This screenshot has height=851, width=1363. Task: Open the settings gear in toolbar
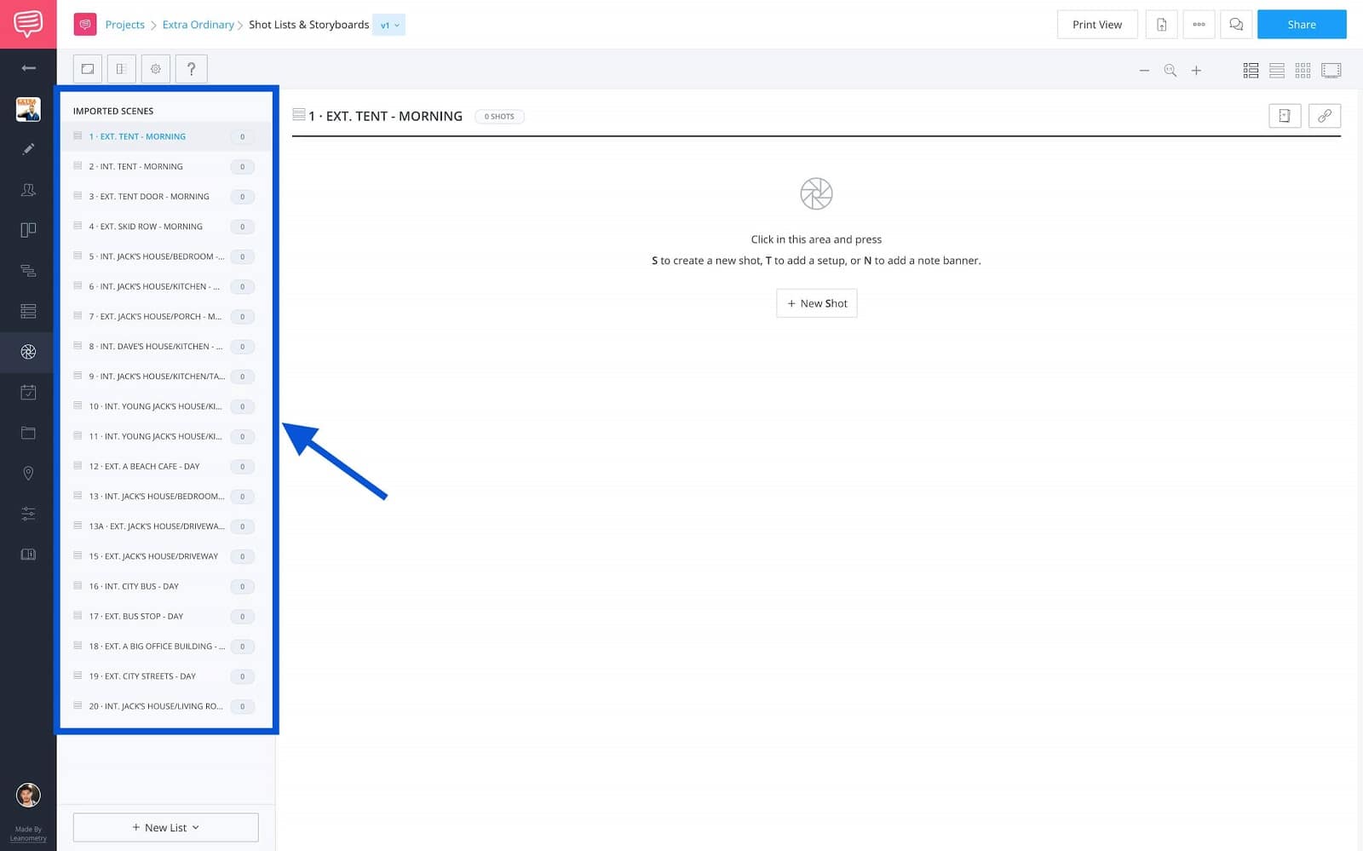pyautogui.click(x=156, y=69)
